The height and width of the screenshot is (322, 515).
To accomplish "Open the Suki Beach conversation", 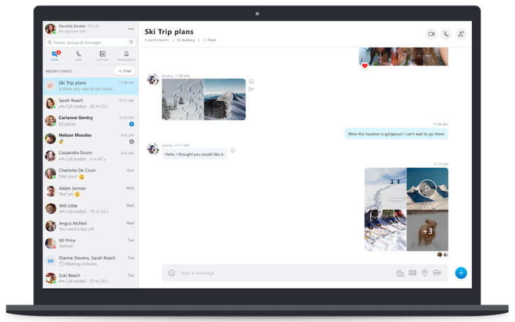I will coord(90,279).
